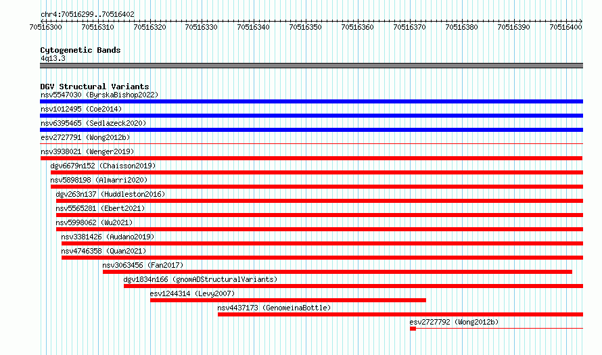Click the red bar for nsv5998062
The height and width of the screenshot is (355, 602).
319,229
